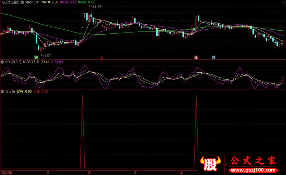The image size is (286, 175).
Task: Open the main chart indicator dropdown arrow
Action: pyautogui.click(x=22, y=2)
